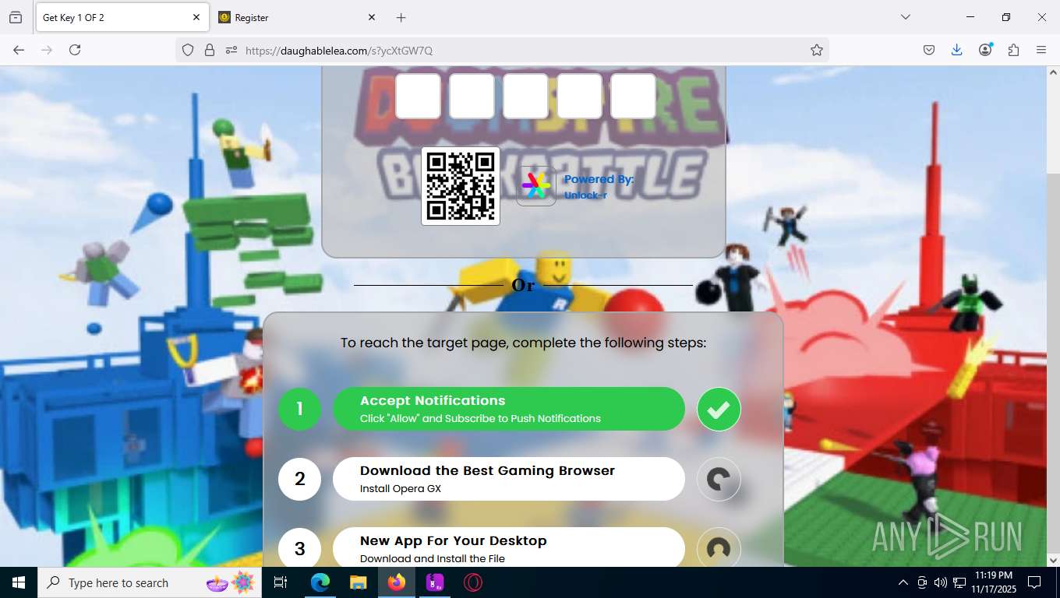Click the Unlock-r colorful logo

(x=535, y=186)
